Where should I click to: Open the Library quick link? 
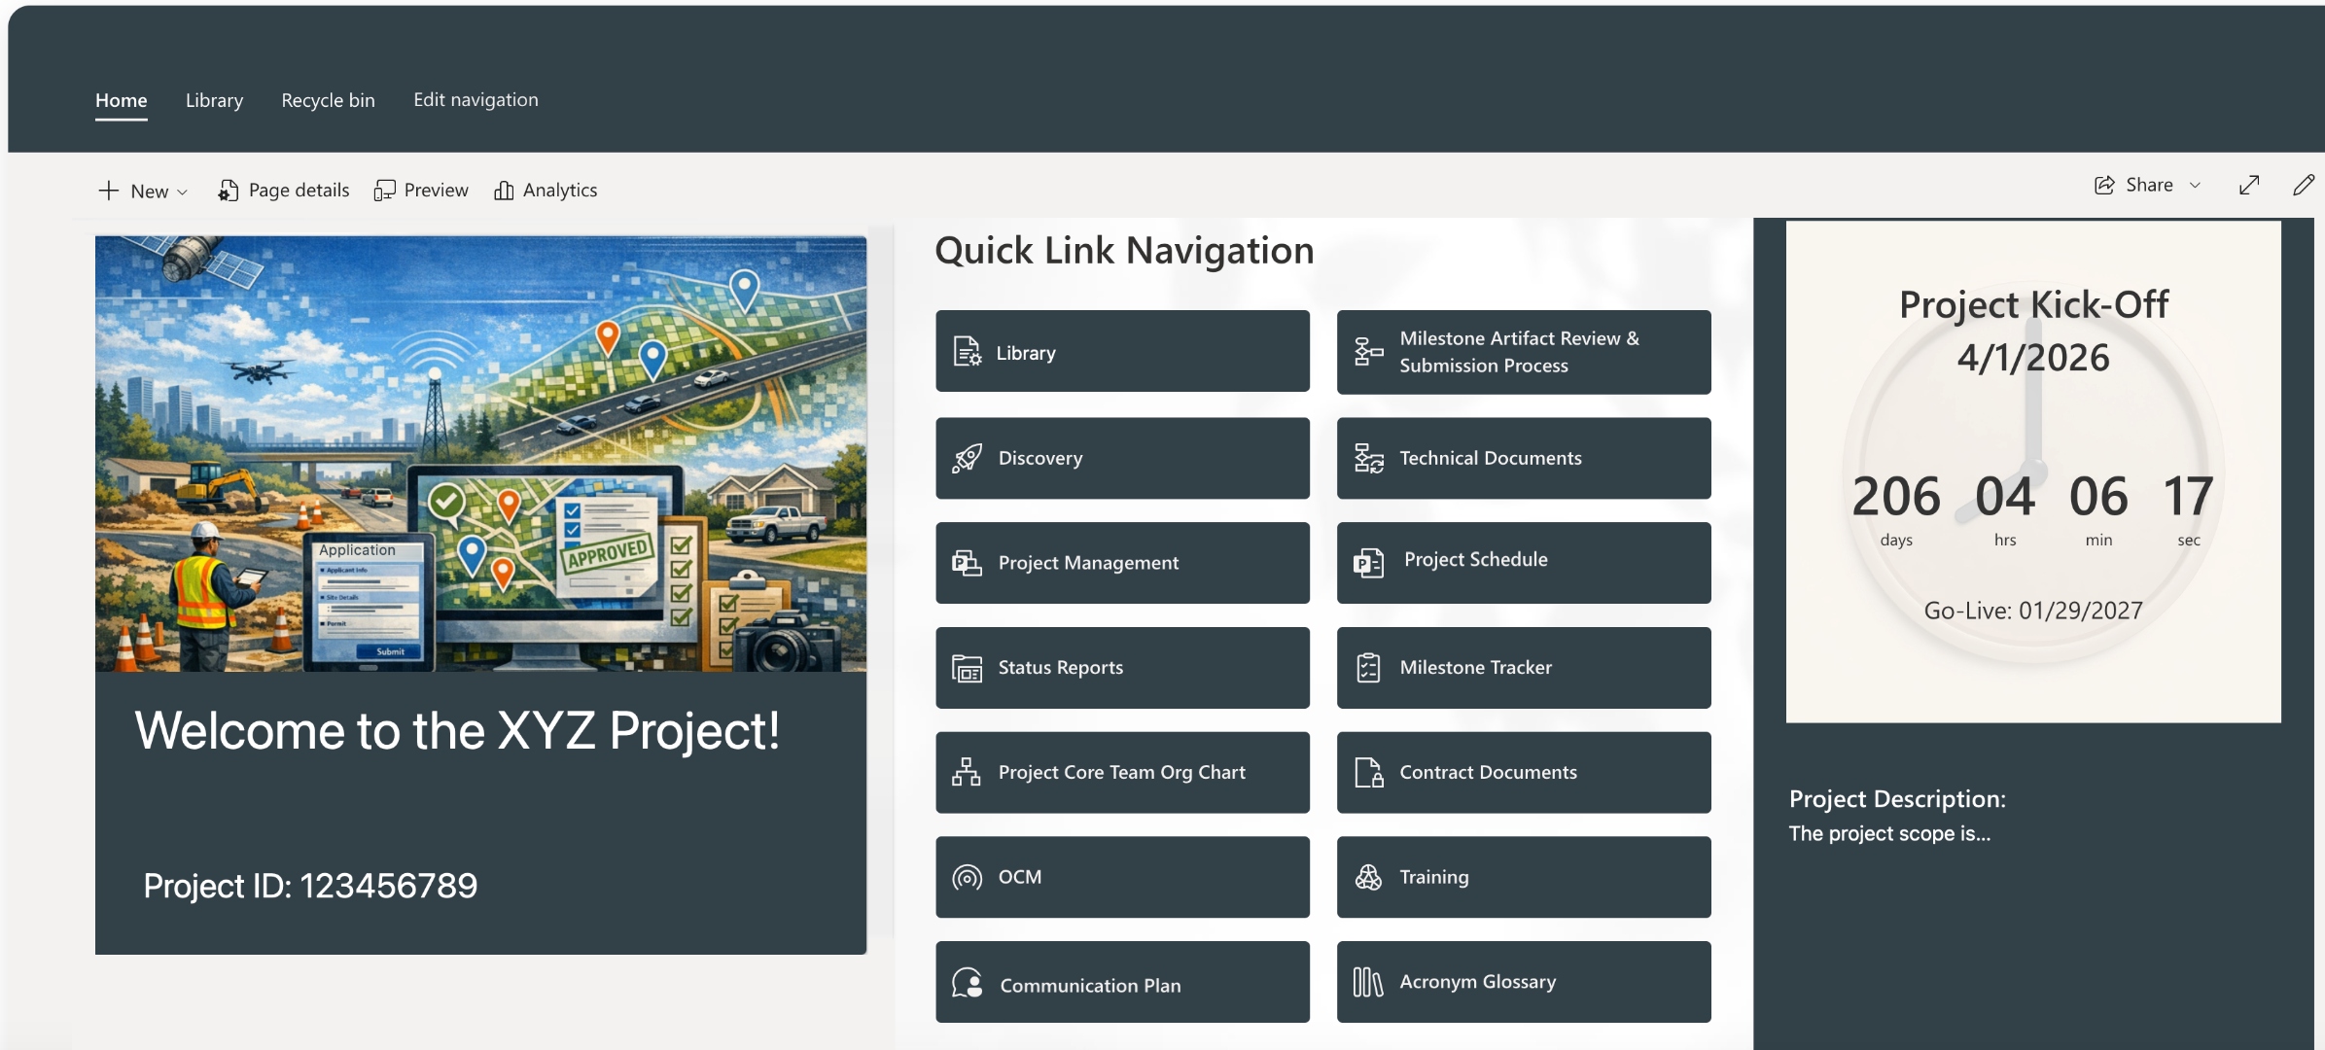point(1122,352)
